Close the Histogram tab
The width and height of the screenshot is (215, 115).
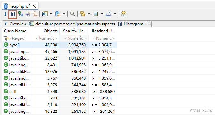(148, 24)
